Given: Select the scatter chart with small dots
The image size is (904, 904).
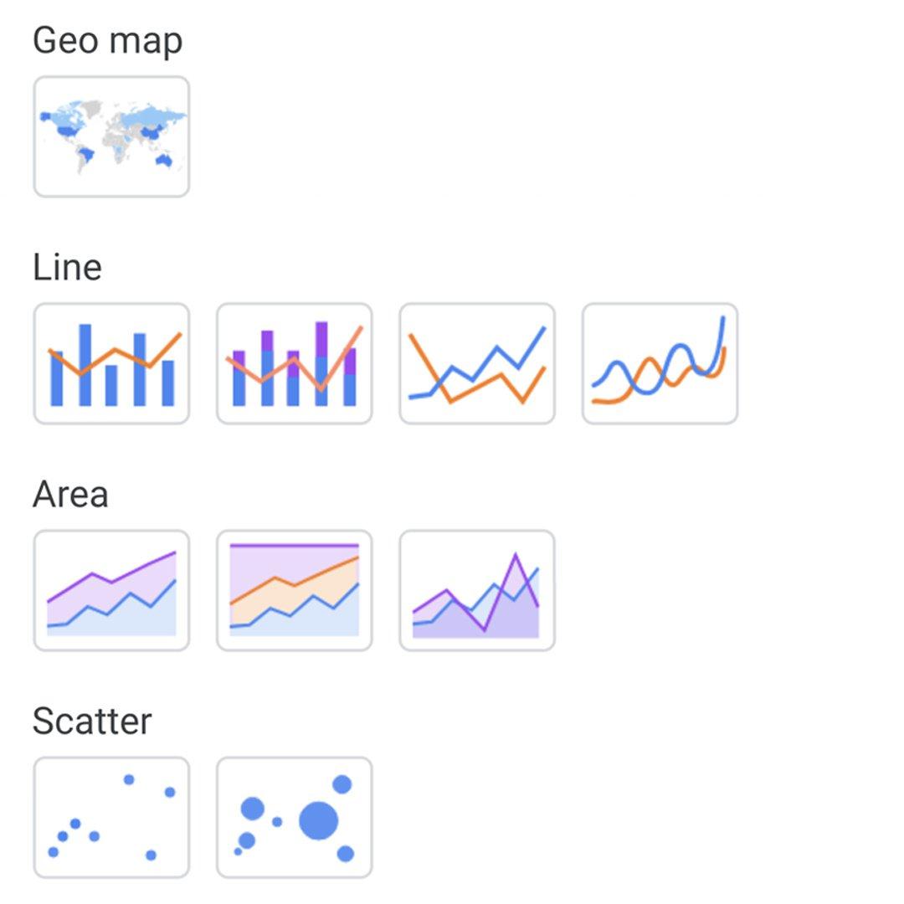Looking at the screenshot, I should [111, 817].
